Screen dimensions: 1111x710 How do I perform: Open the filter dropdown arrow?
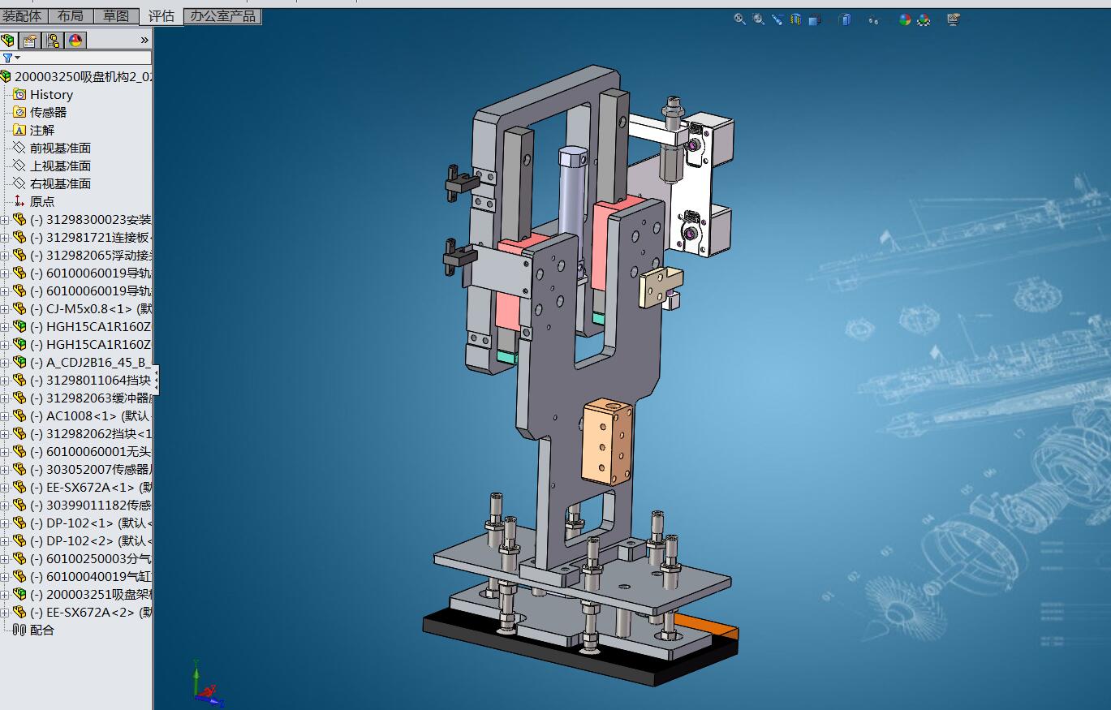17,58
